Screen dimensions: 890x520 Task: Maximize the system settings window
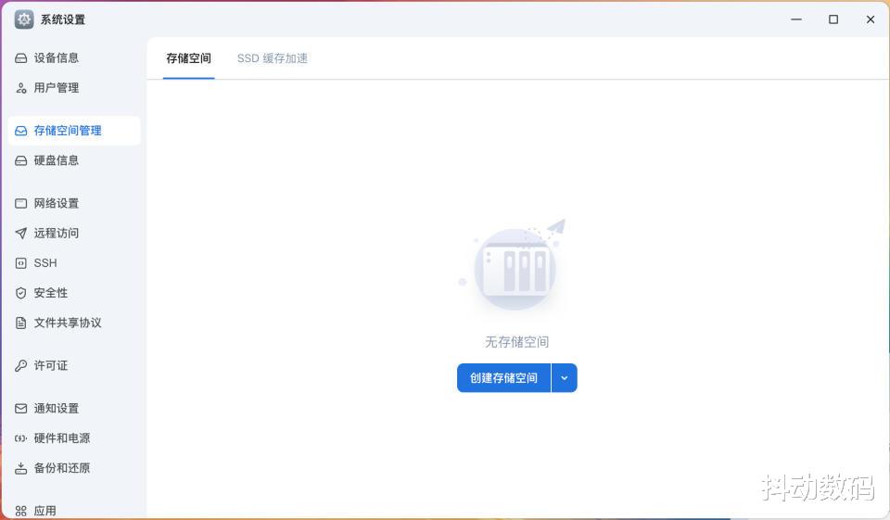[x=833, y=19]
